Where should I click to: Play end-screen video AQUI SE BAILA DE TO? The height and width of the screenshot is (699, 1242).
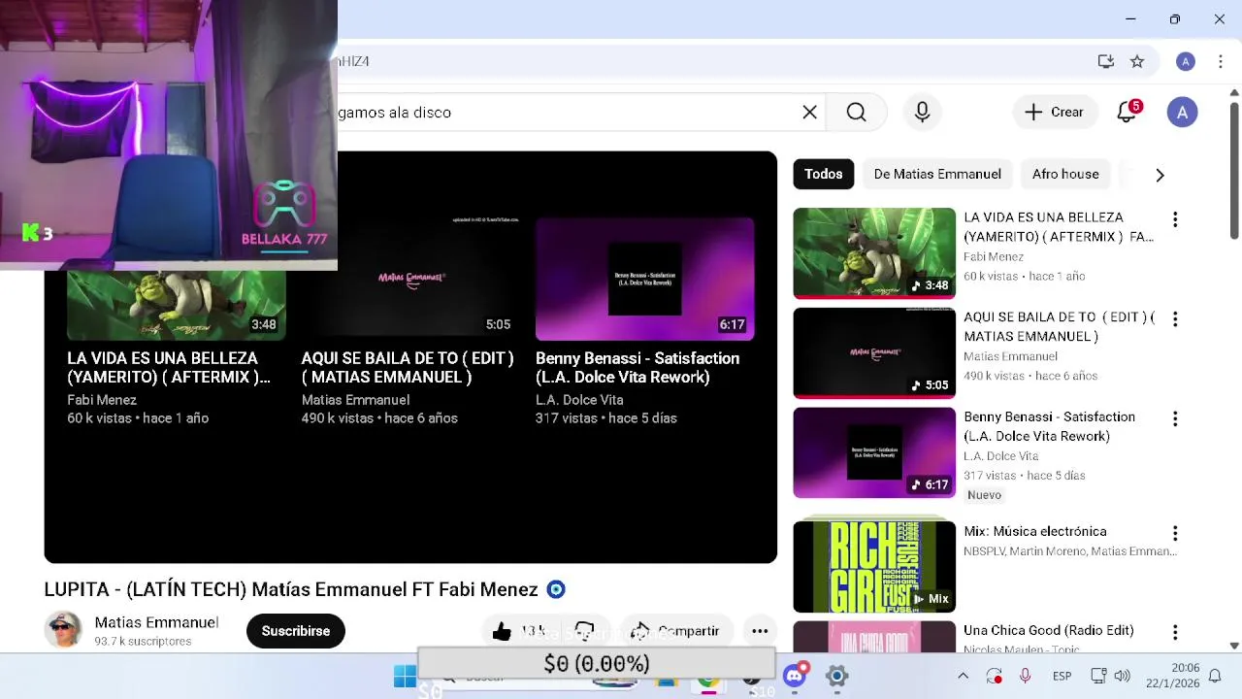coord(410,279)
